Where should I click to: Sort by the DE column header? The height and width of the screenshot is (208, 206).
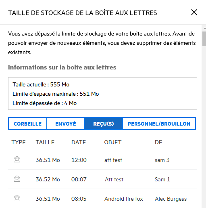(x=158, y=142)
